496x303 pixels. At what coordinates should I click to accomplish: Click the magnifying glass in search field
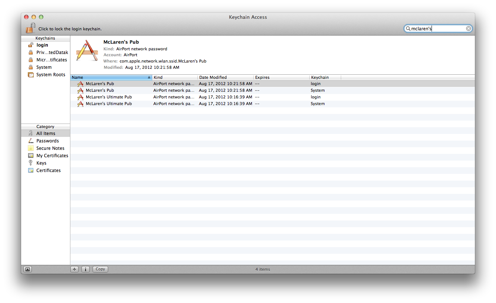[408, 28]
